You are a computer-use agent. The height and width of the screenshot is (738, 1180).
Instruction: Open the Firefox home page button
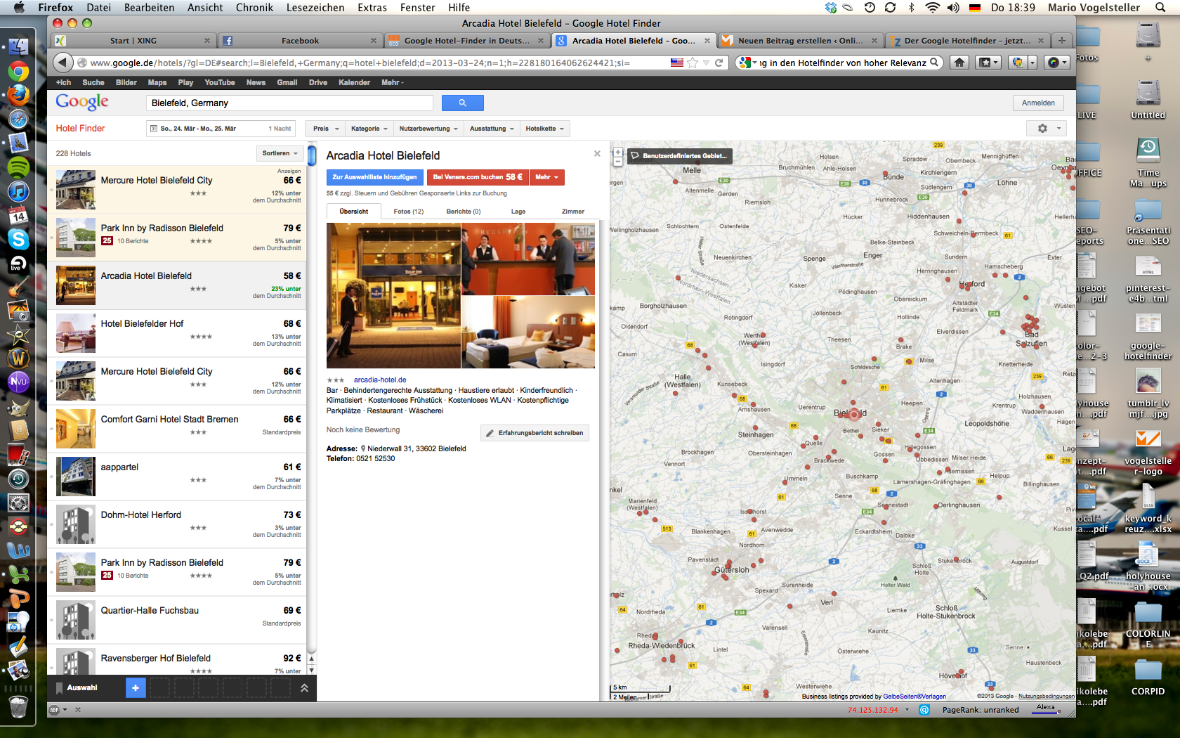[959, 63]
